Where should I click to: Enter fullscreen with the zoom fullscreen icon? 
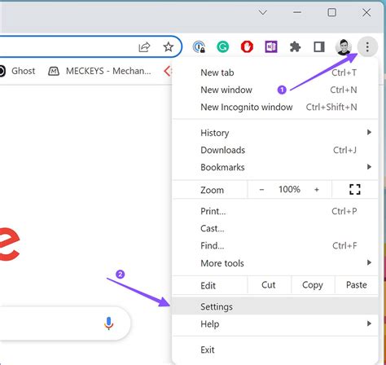point(355,189)
